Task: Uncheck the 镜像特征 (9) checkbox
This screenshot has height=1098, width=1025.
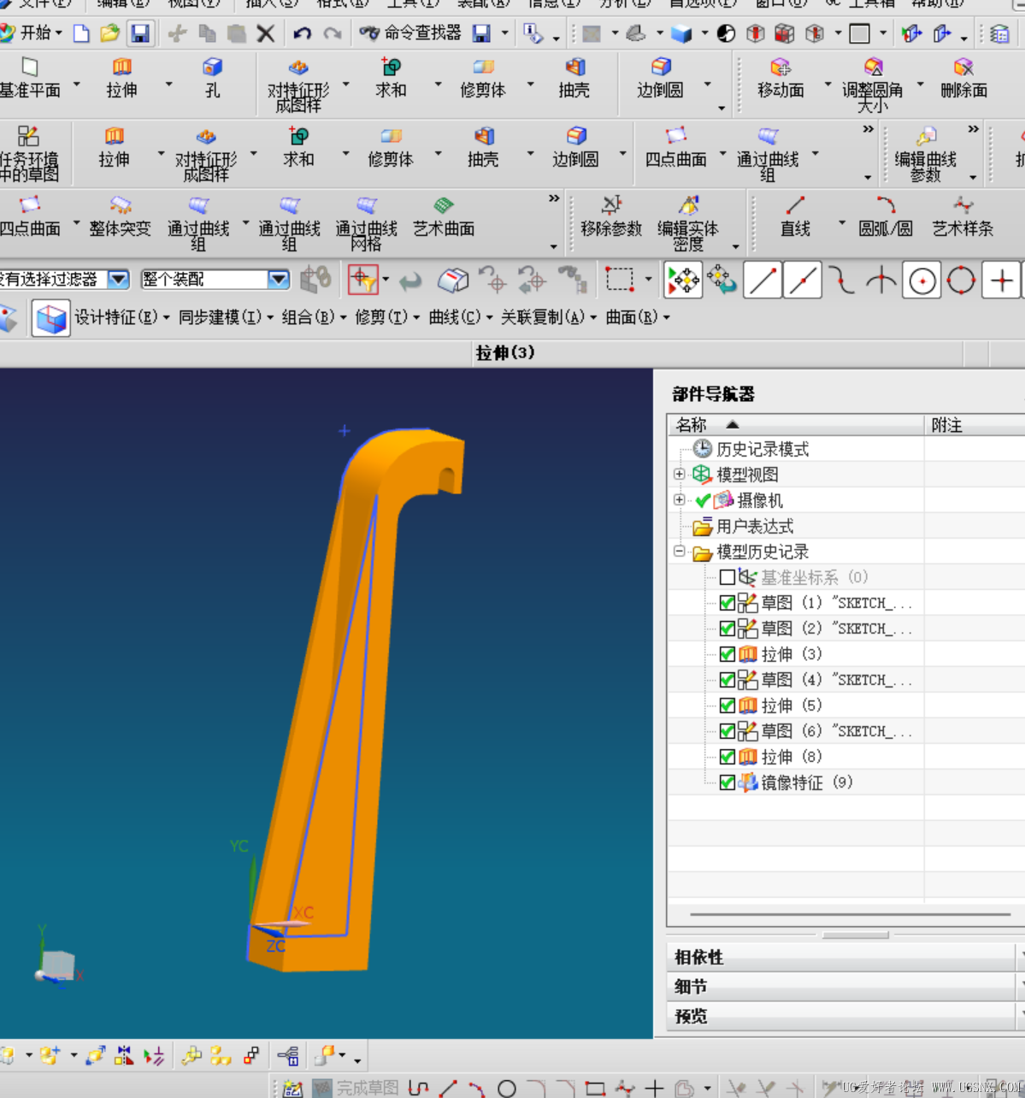Action: pyautogui.click(x=728, y=782)
